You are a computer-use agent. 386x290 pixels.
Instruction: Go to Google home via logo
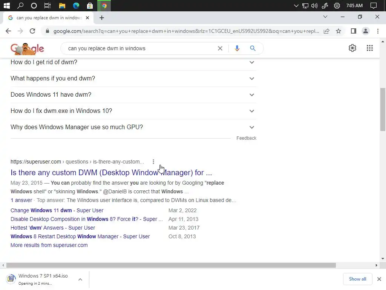click(27, 49)
